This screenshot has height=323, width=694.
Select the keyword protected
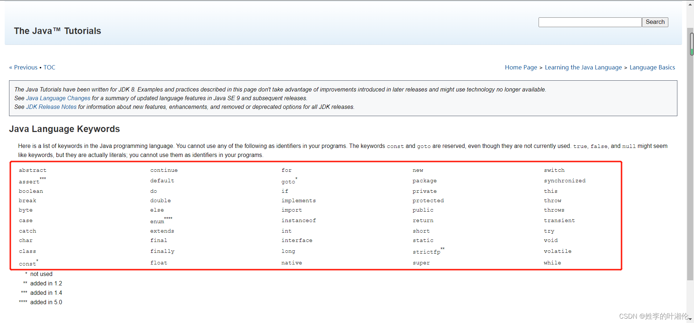coord(428,200)
